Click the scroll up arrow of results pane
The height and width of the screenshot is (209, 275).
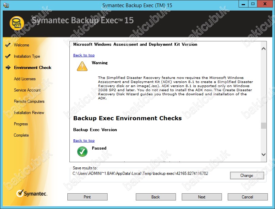[263, 49]
